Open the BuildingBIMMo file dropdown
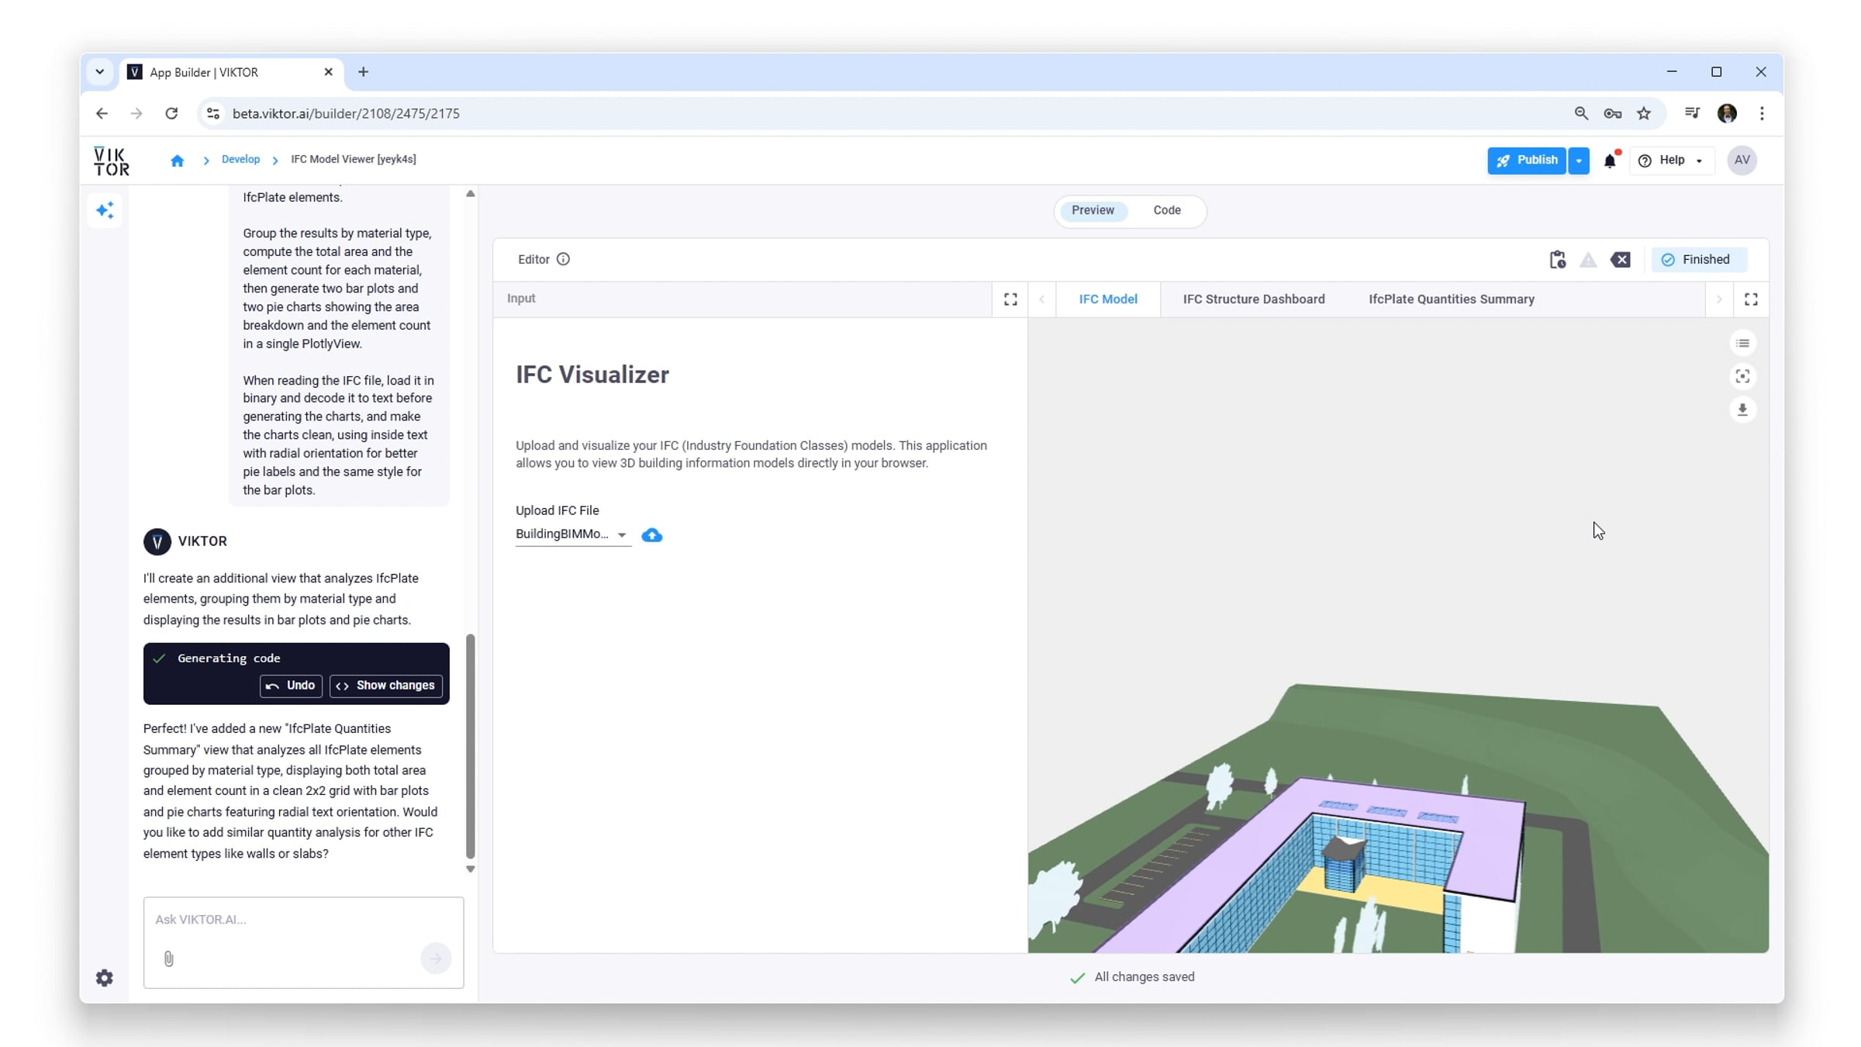 pos(572,534)
